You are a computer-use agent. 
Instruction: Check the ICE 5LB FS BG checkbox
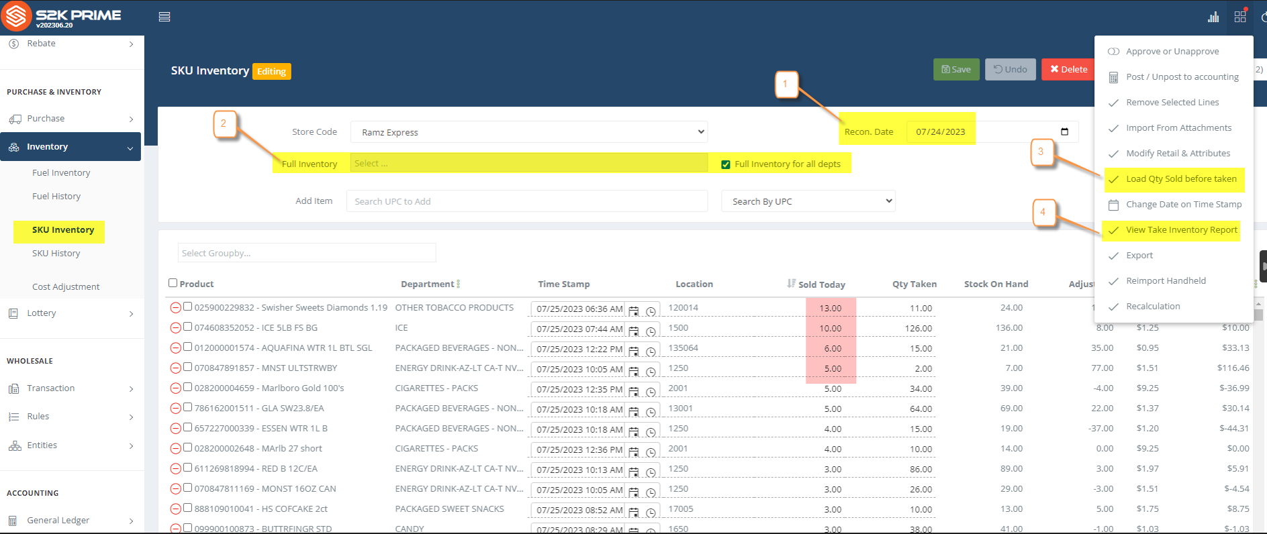pos(188,327)
